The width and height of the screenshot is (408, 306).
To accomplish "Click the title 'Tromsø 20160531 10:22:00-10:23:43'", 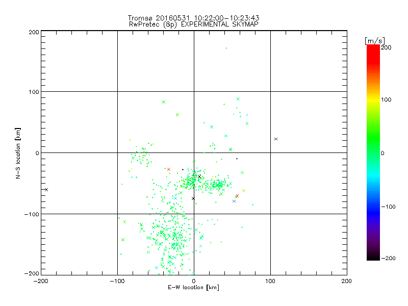I will [193, 18].
